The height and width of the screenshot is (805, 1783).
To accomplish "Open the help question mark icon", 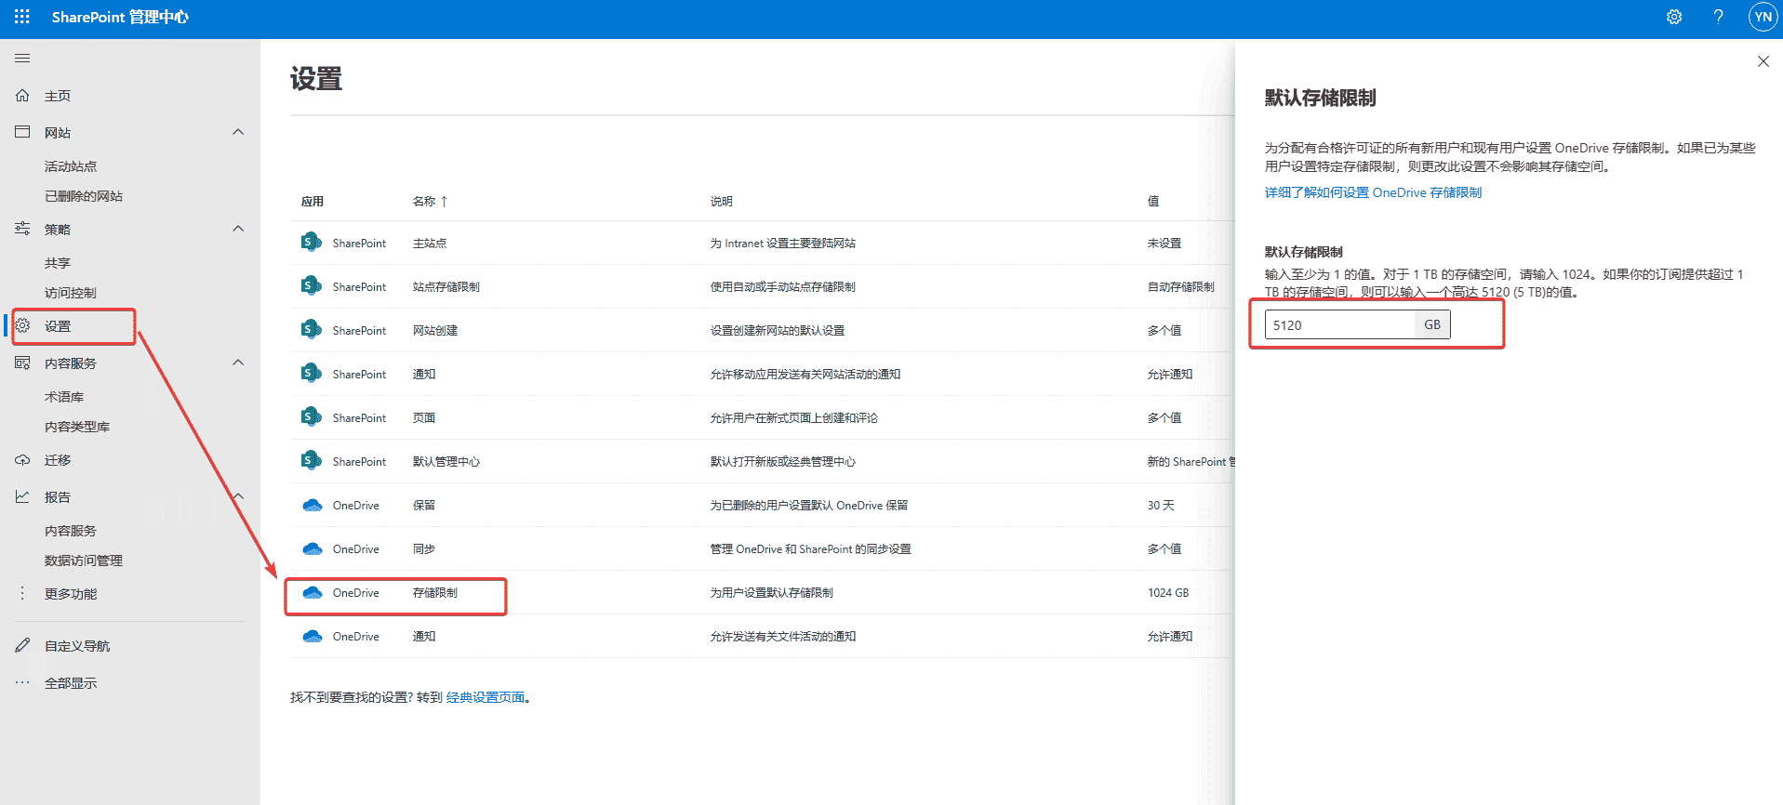I will [x=1718, y=17].
